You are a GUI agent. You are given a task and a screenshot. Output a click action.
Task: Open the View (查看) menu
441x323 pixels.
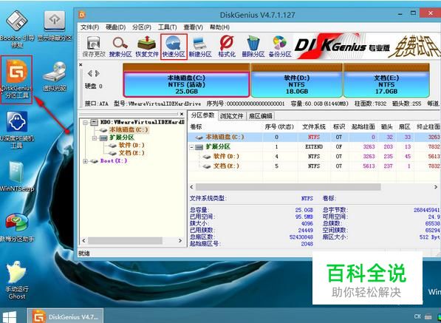point(194,27)
